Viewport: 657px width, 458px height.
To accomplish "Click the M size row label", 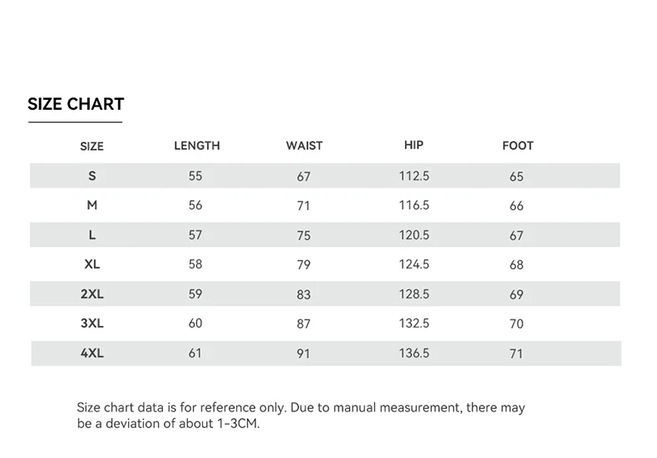I will [x=91, y=205].
